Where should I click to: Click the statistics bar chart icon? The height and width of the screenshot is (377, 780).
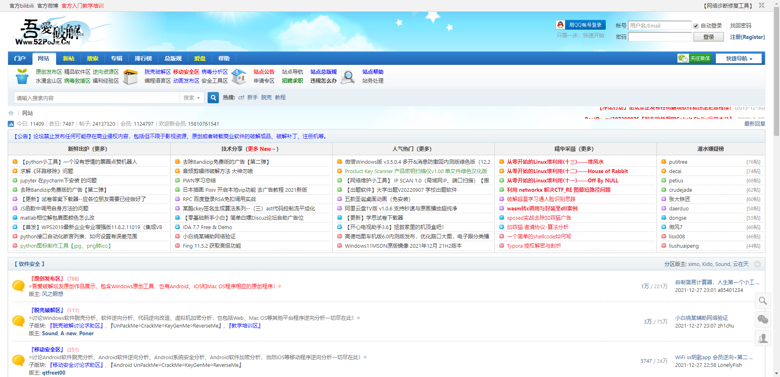[11, 124]
